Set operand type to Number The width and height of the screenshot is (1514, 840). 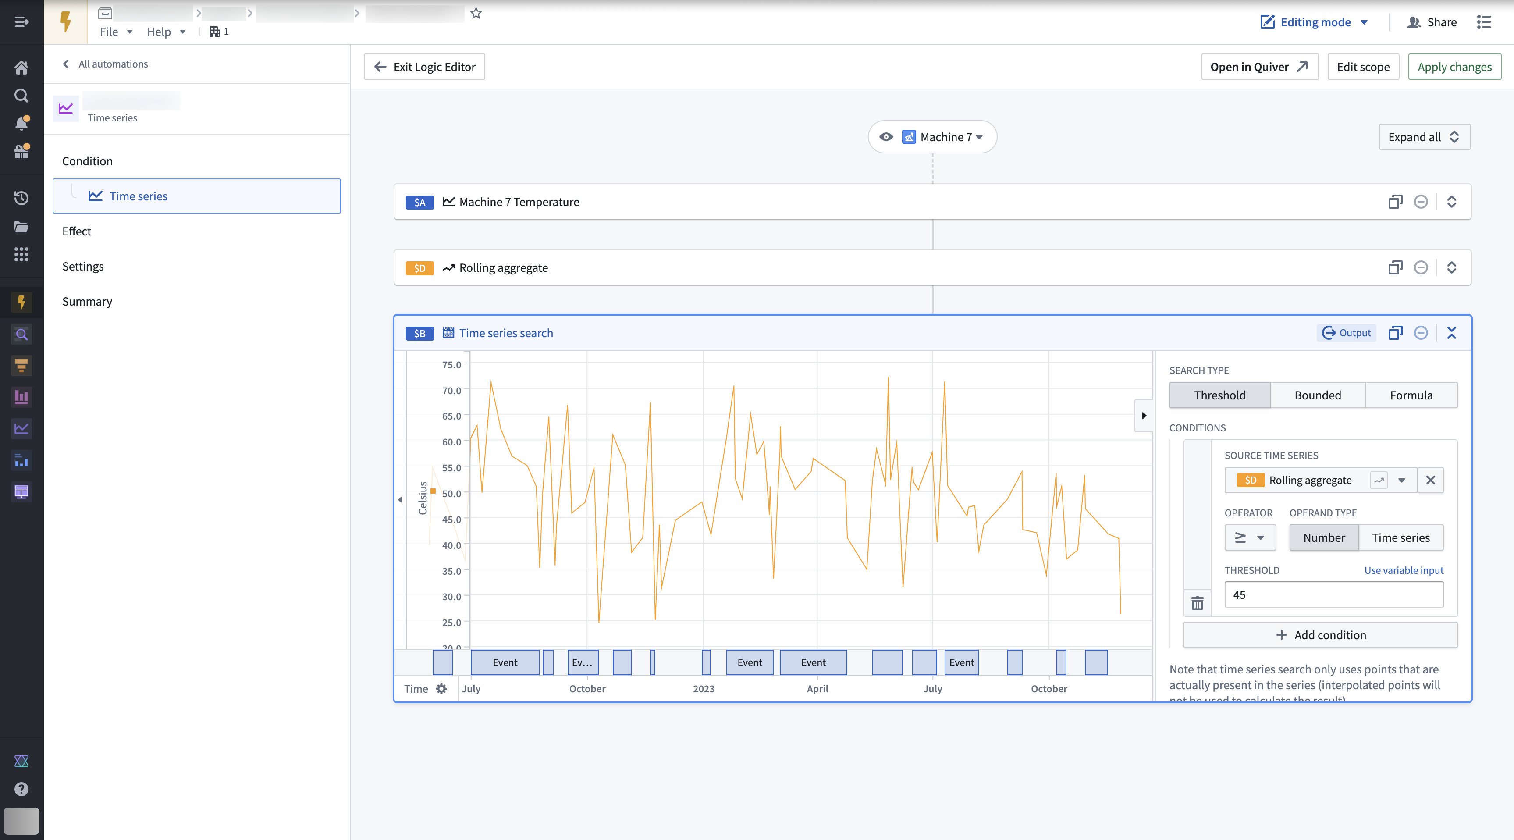[1324, 538]
